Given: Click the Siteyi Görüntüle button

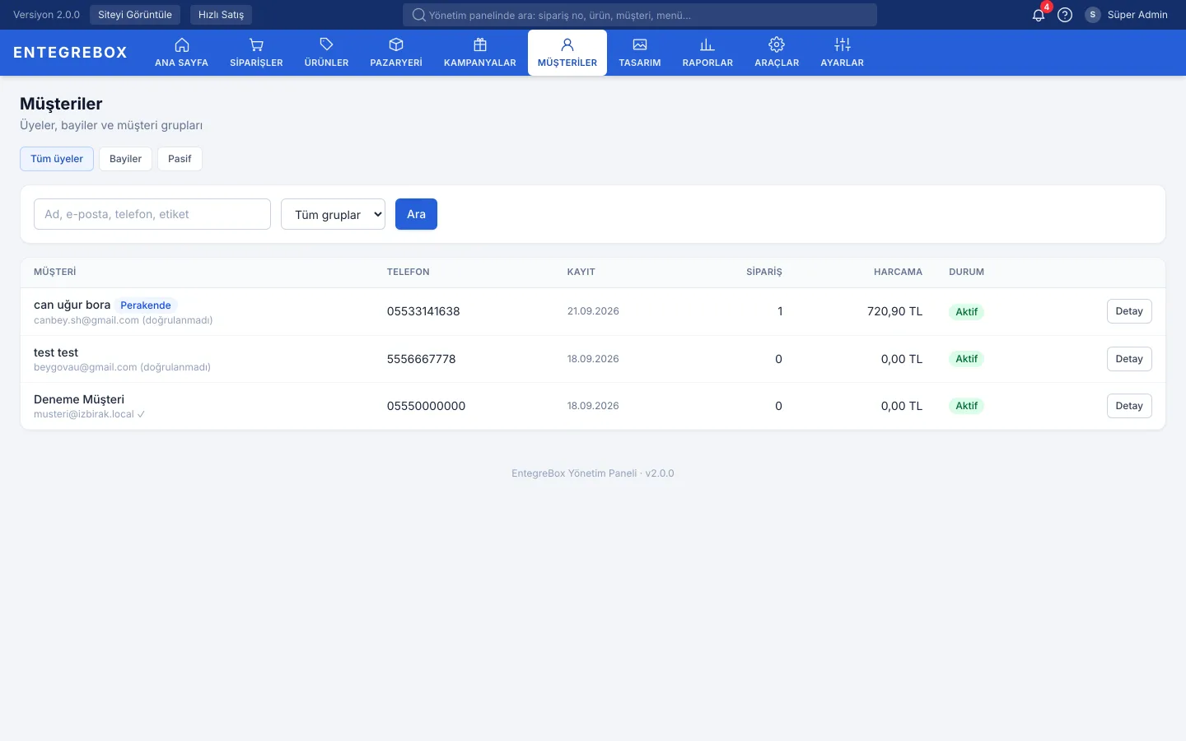Looking at the screenshot, I should point(135,15).
